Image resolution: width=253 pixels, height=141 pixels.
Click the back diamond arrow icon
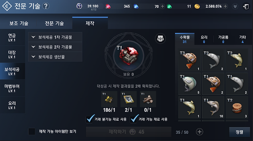pyautogui.click(x=7, y=6)
